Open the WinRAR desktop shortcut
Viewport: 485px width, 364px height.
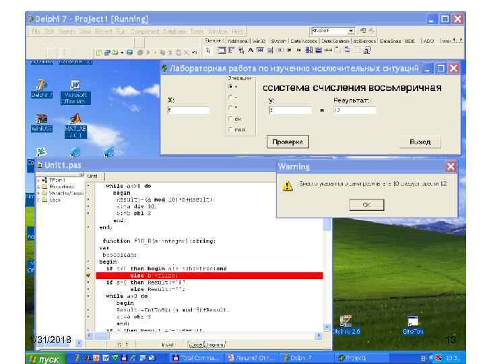pos(42,123)
